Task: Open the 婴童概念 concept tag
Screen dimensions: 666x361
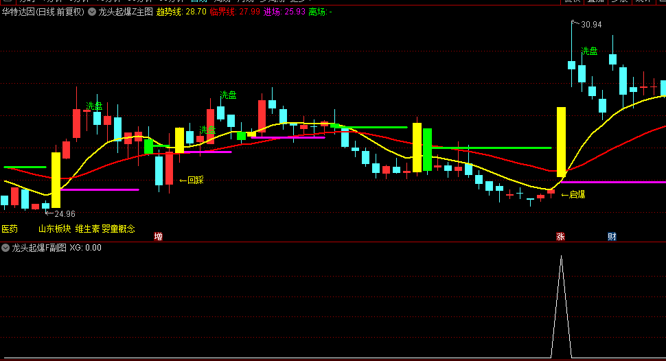Action: (119, 229)
